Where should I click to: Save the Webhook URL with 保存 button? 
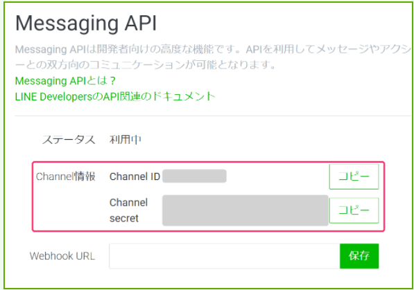pos(359,256)
